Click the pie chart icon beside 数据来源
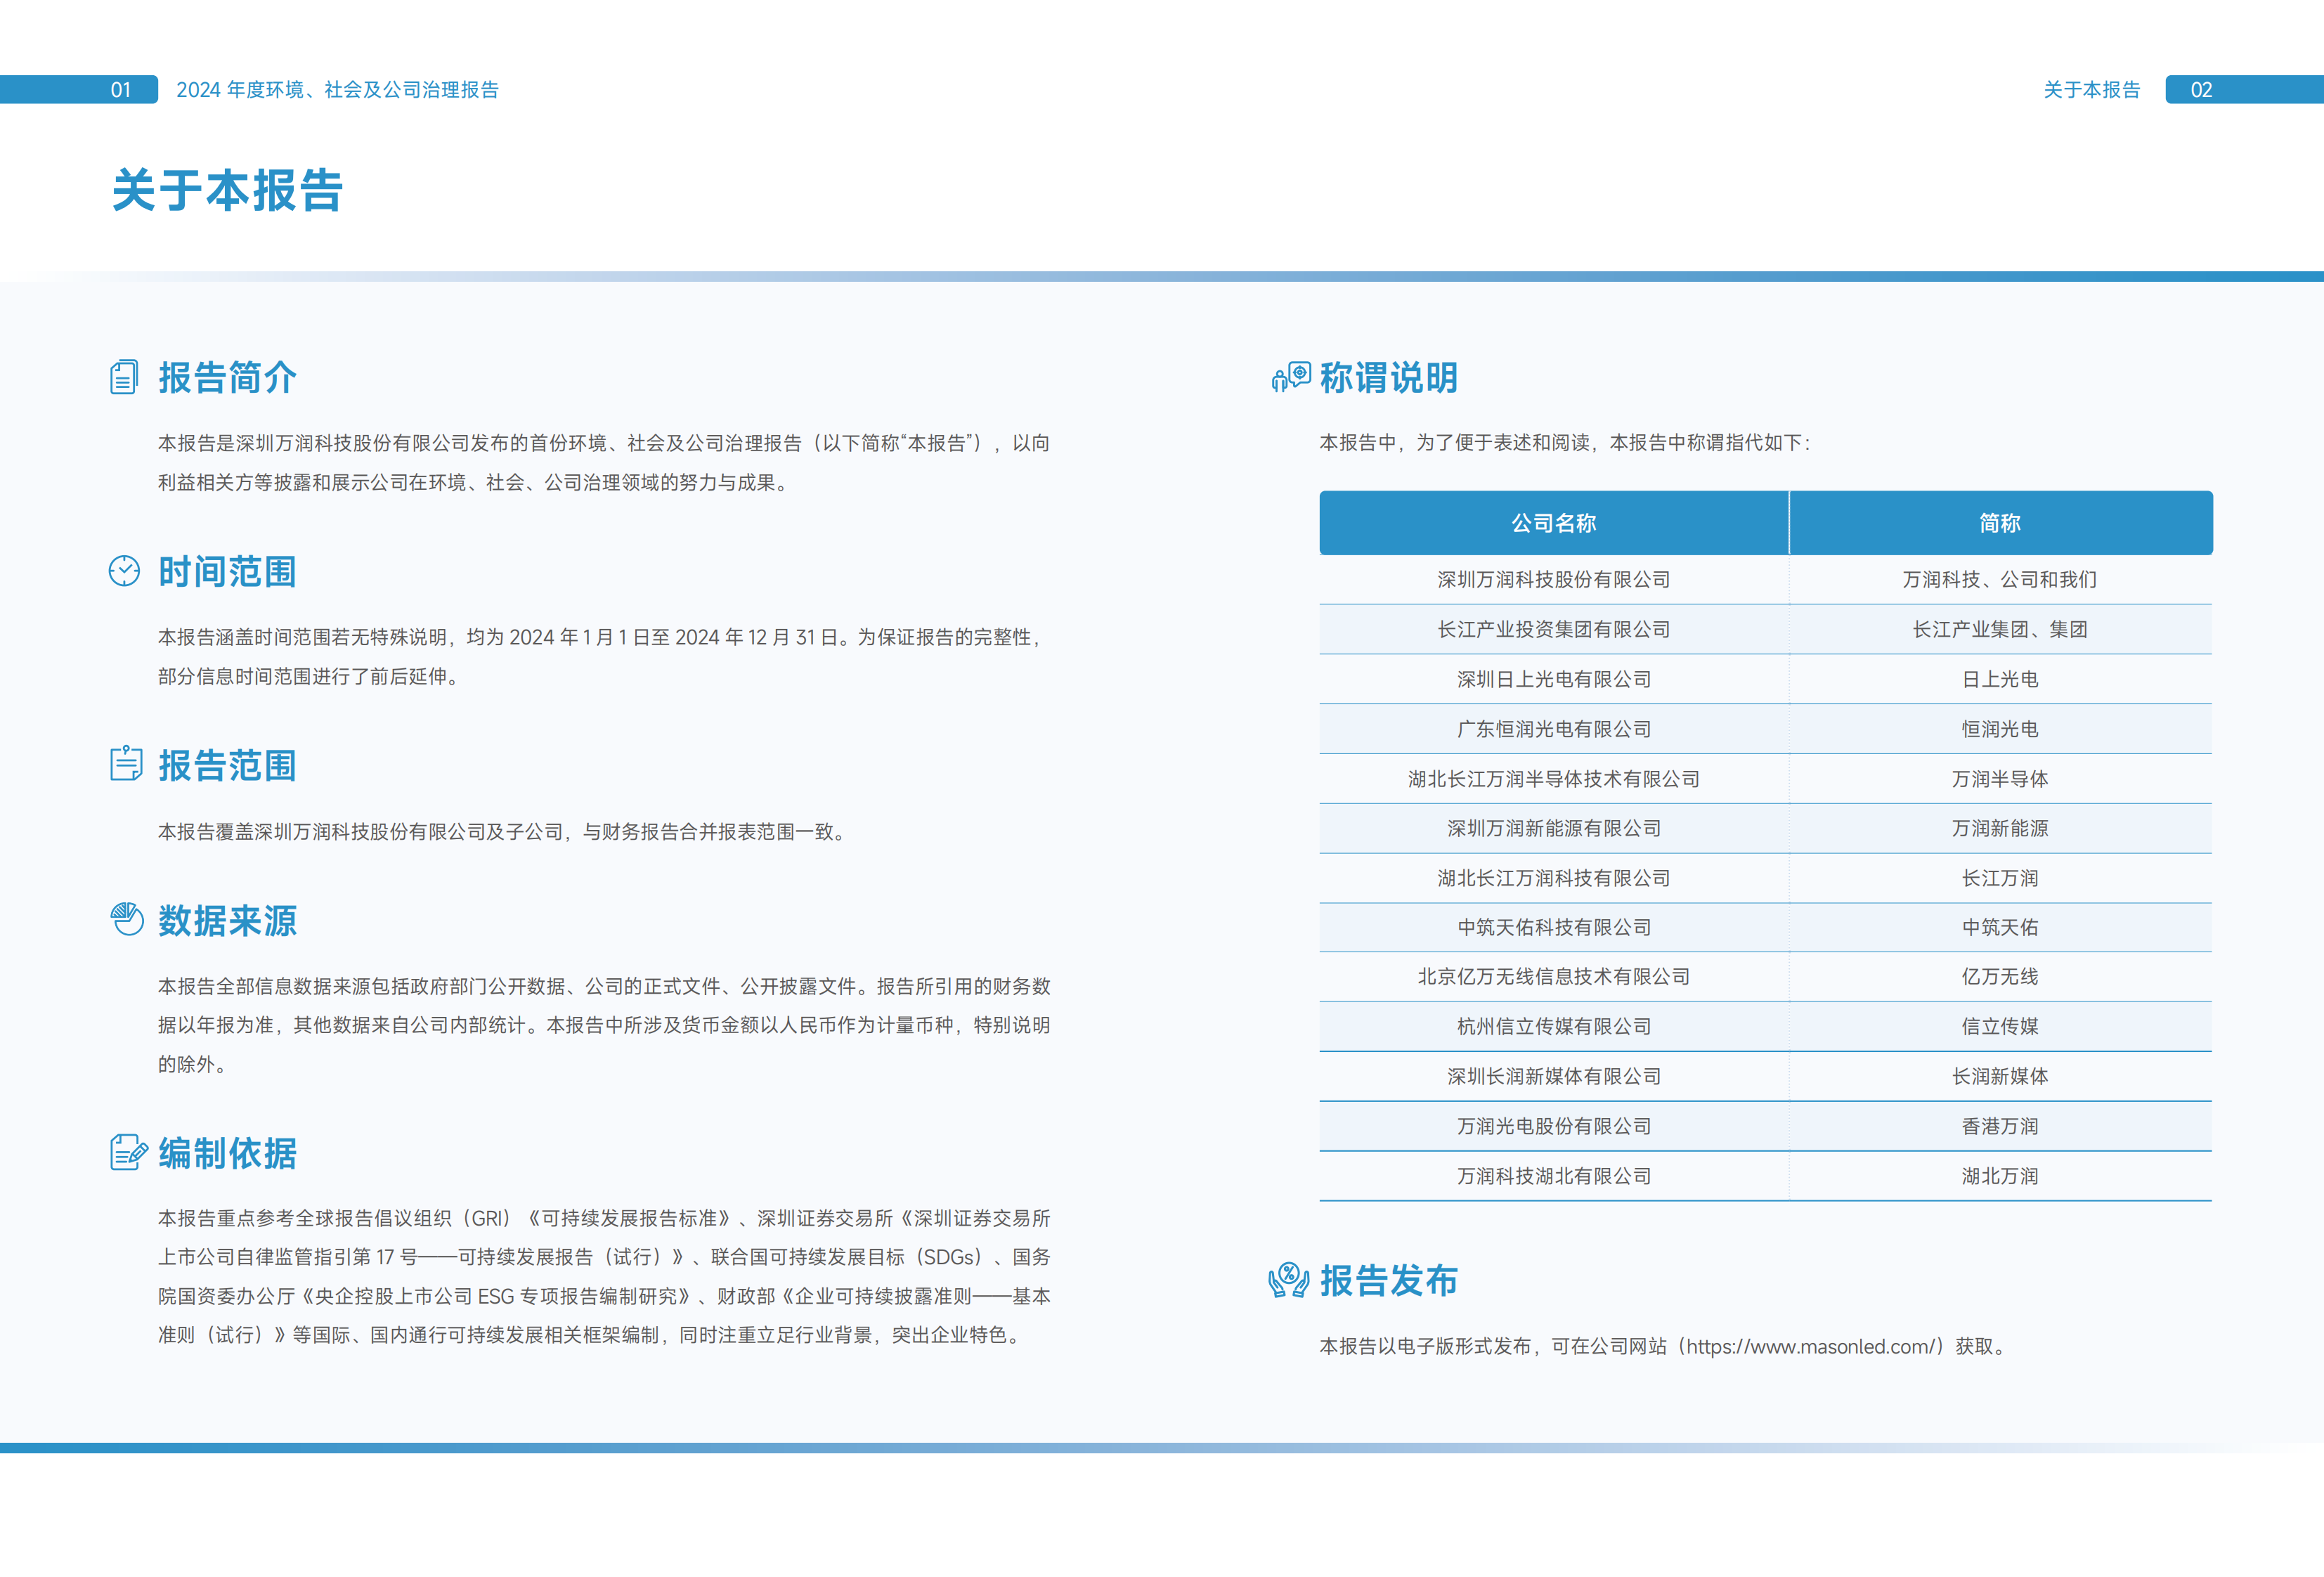Screen dimensions: 2324x1577 click(127, 918)
